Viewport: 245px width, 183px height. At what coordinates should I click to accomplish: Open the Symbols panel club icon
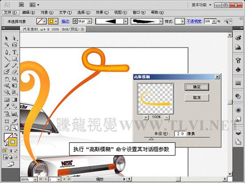(238, 70)
